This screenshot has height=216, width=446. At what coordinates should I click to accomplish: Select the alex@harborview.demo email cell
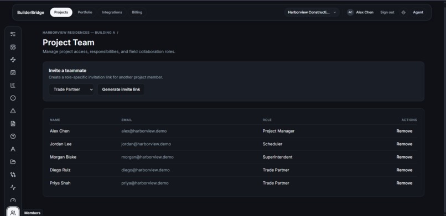(144, 131)
